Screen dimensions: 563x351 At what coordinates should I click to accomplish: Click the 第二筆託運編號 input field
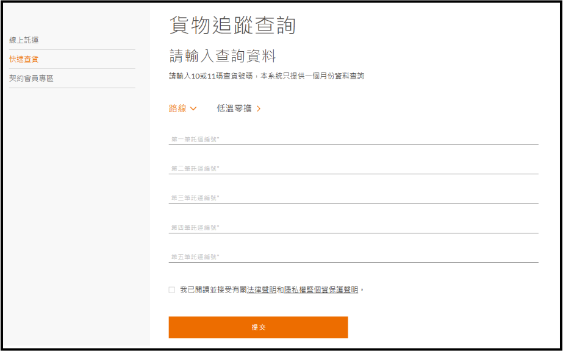tap(353, 169)
